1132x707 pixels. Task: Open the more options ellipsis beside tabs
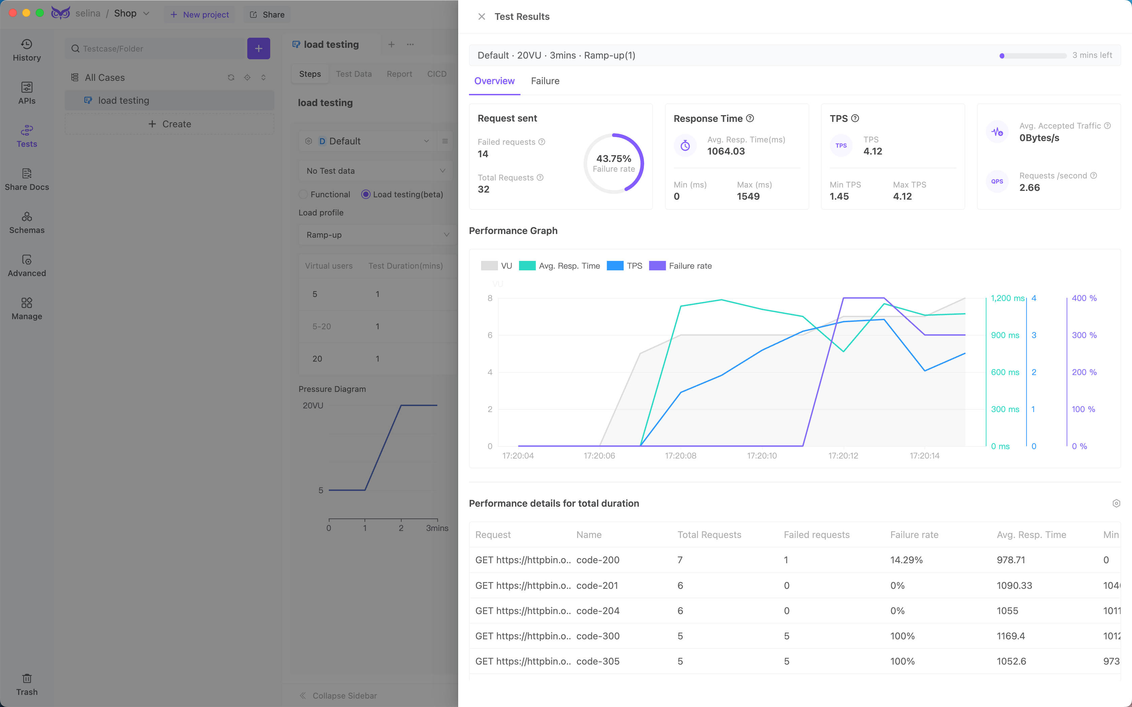pos(410,44)
